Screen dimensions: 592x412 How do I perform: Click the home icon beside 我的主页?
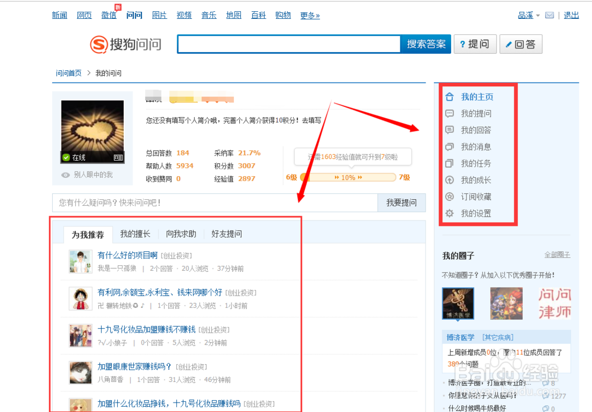coord(449,97)
